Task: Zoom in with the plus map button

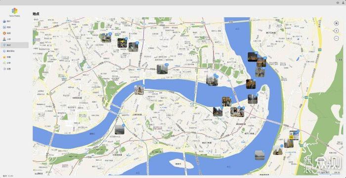Action: [336, 31]
